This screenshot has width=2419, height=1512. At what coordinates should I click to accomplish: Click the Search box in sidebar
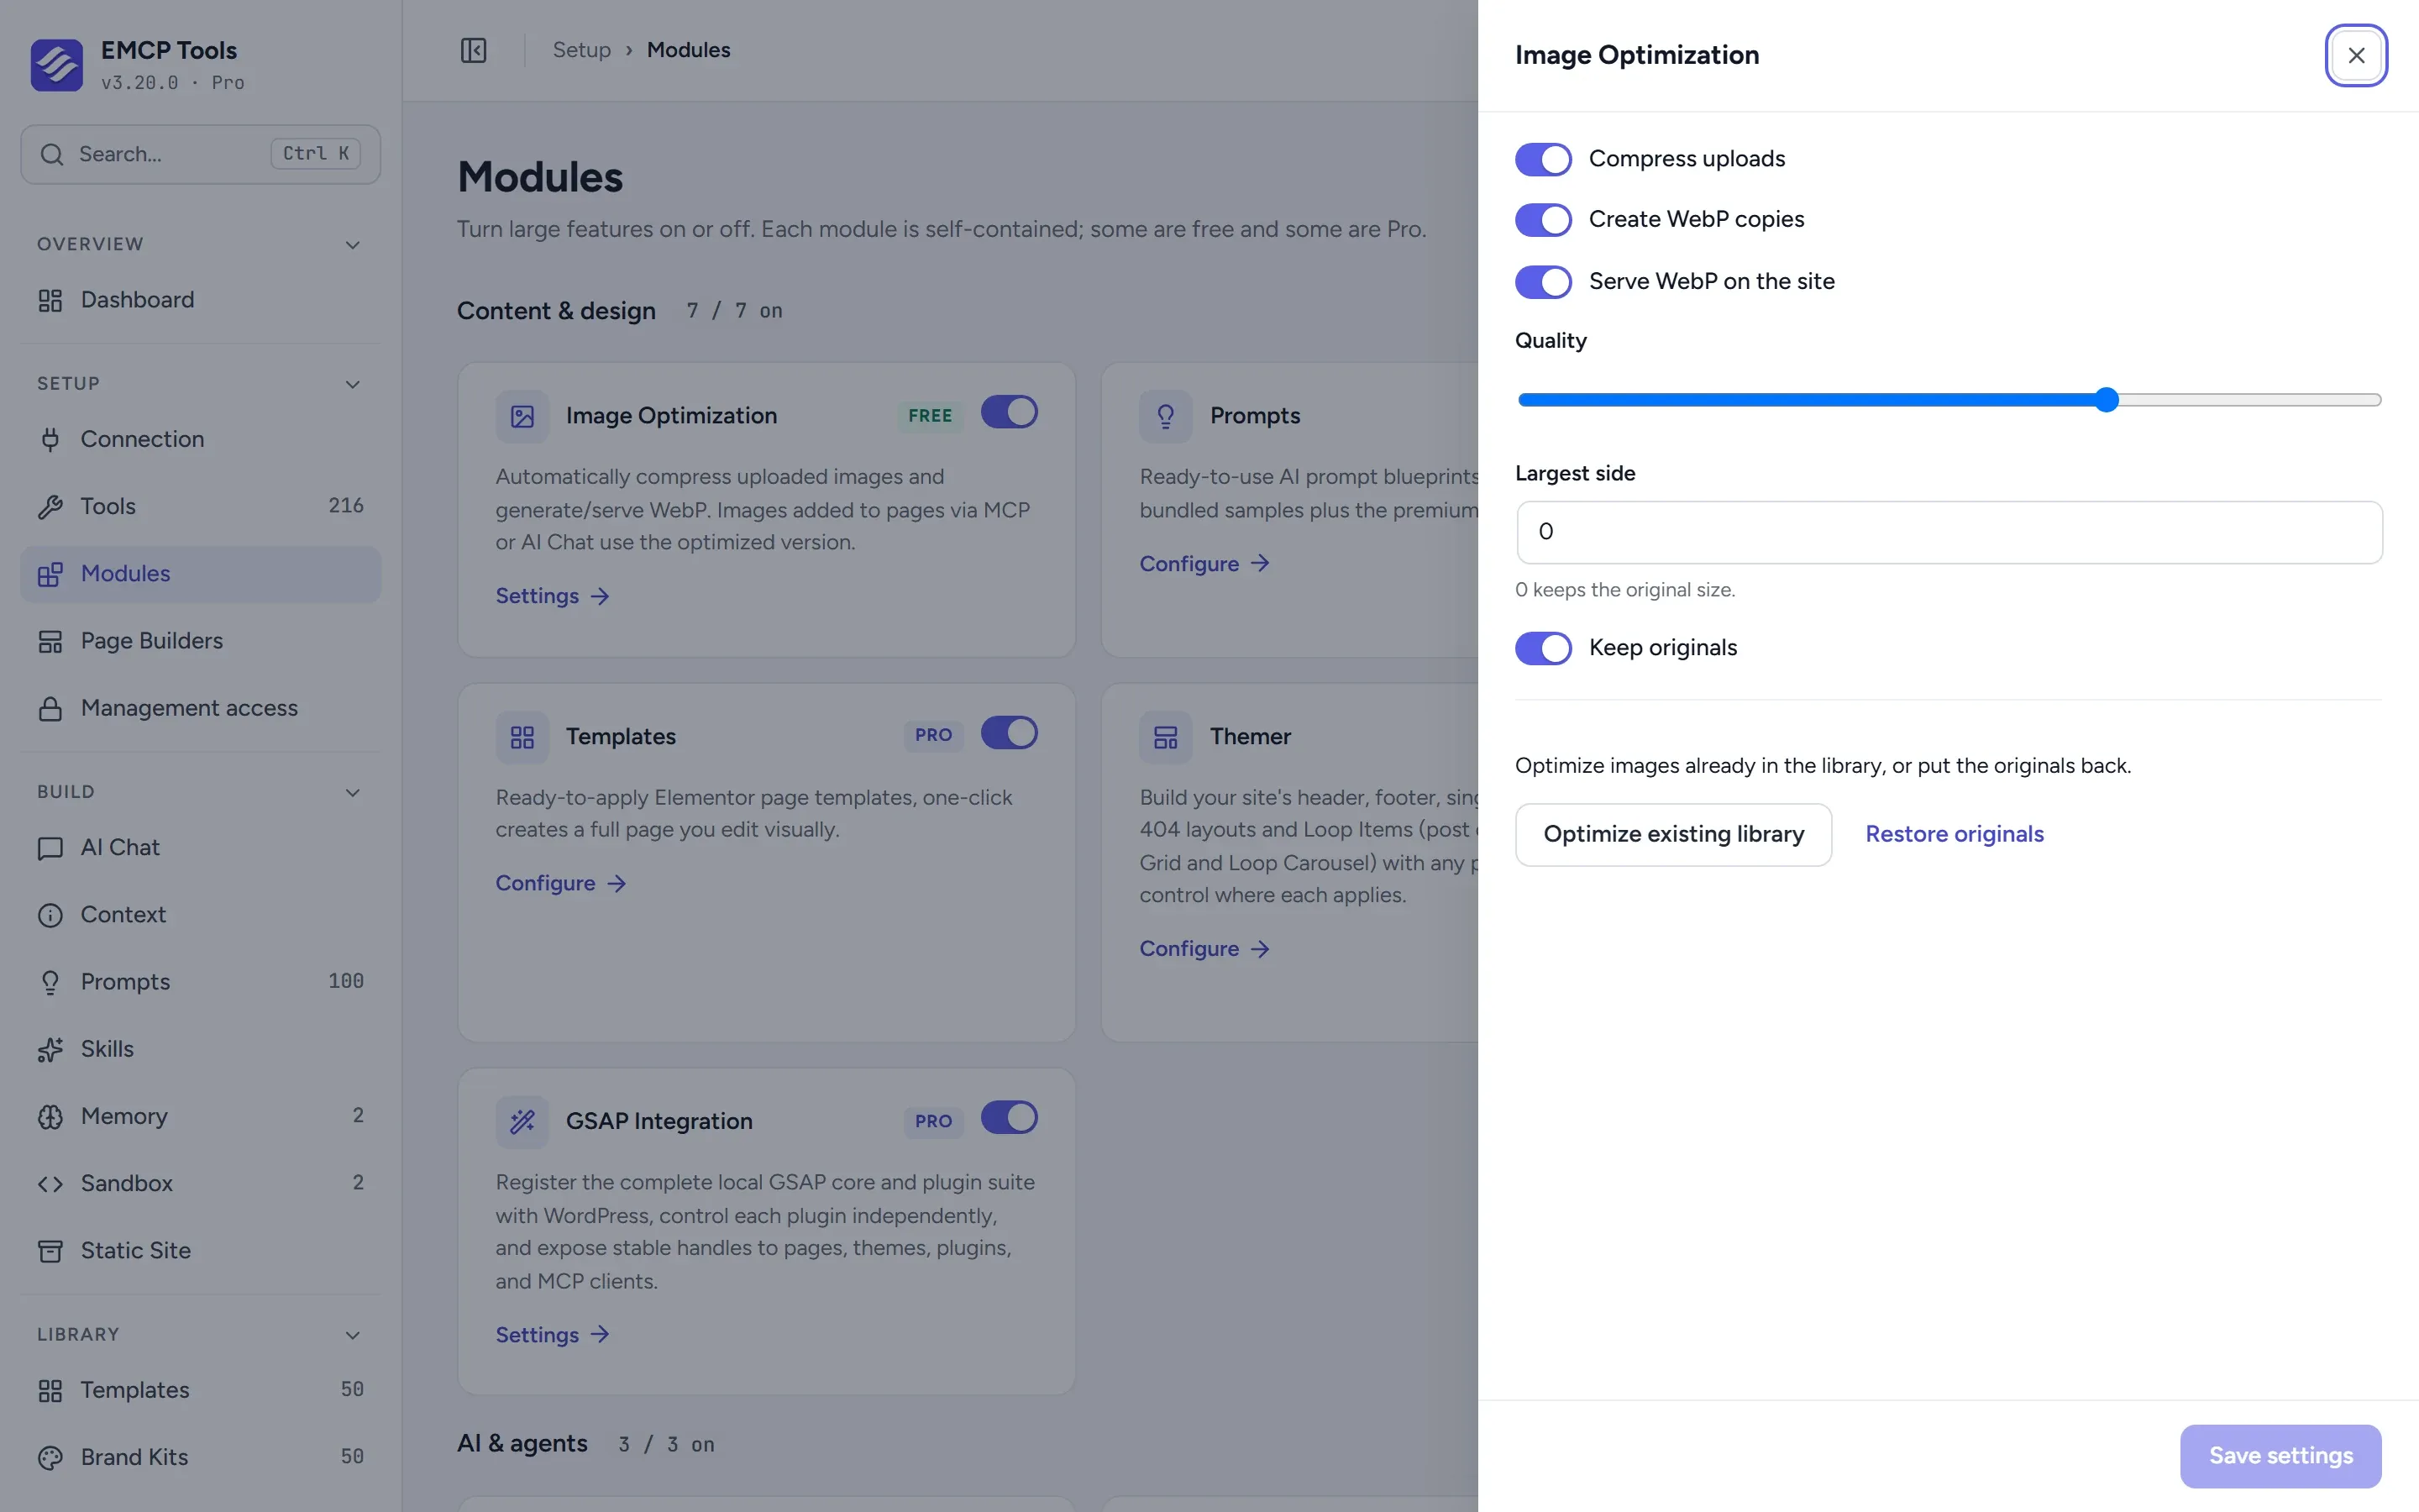click(200, 154)
